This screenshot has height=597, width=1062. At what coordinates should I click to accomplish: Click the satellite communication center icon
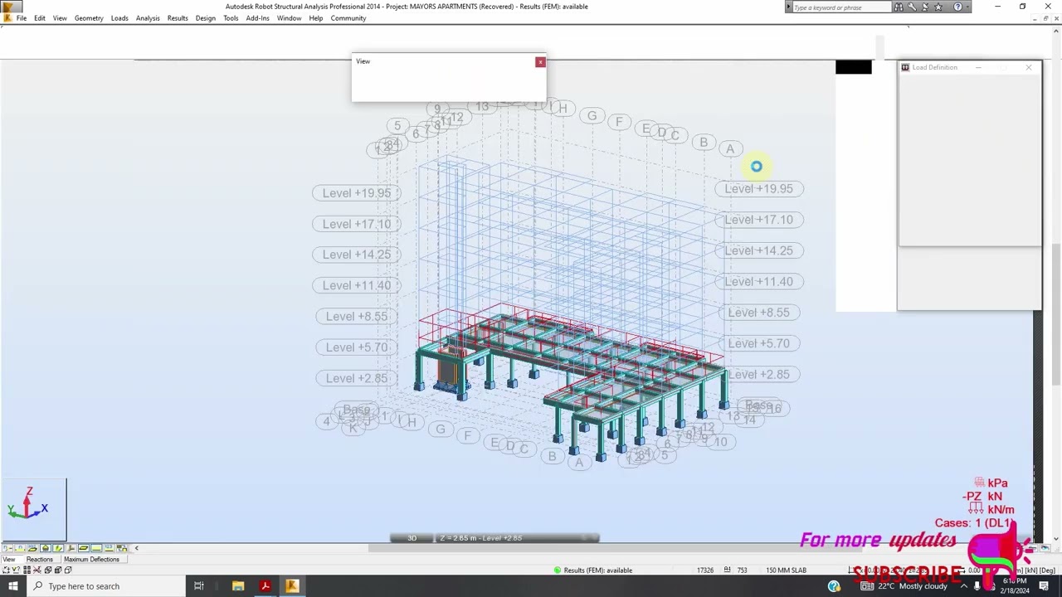tap(925, 7)
